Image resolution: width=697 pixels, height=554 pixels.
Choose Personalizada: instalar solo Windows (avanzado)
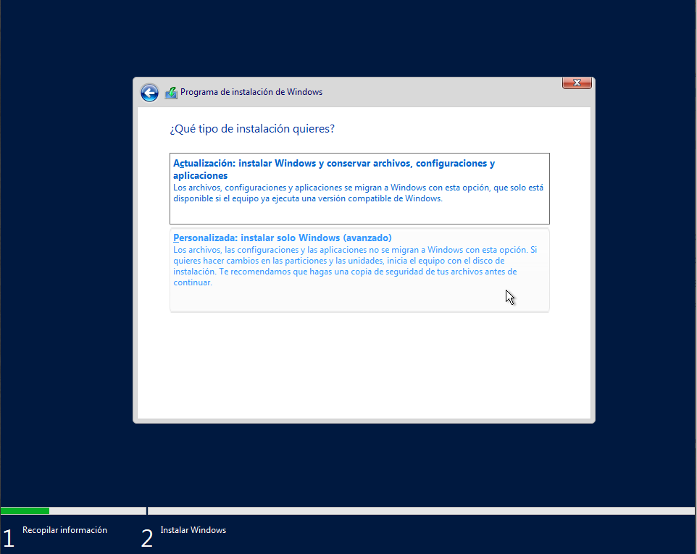coord(359,269)
